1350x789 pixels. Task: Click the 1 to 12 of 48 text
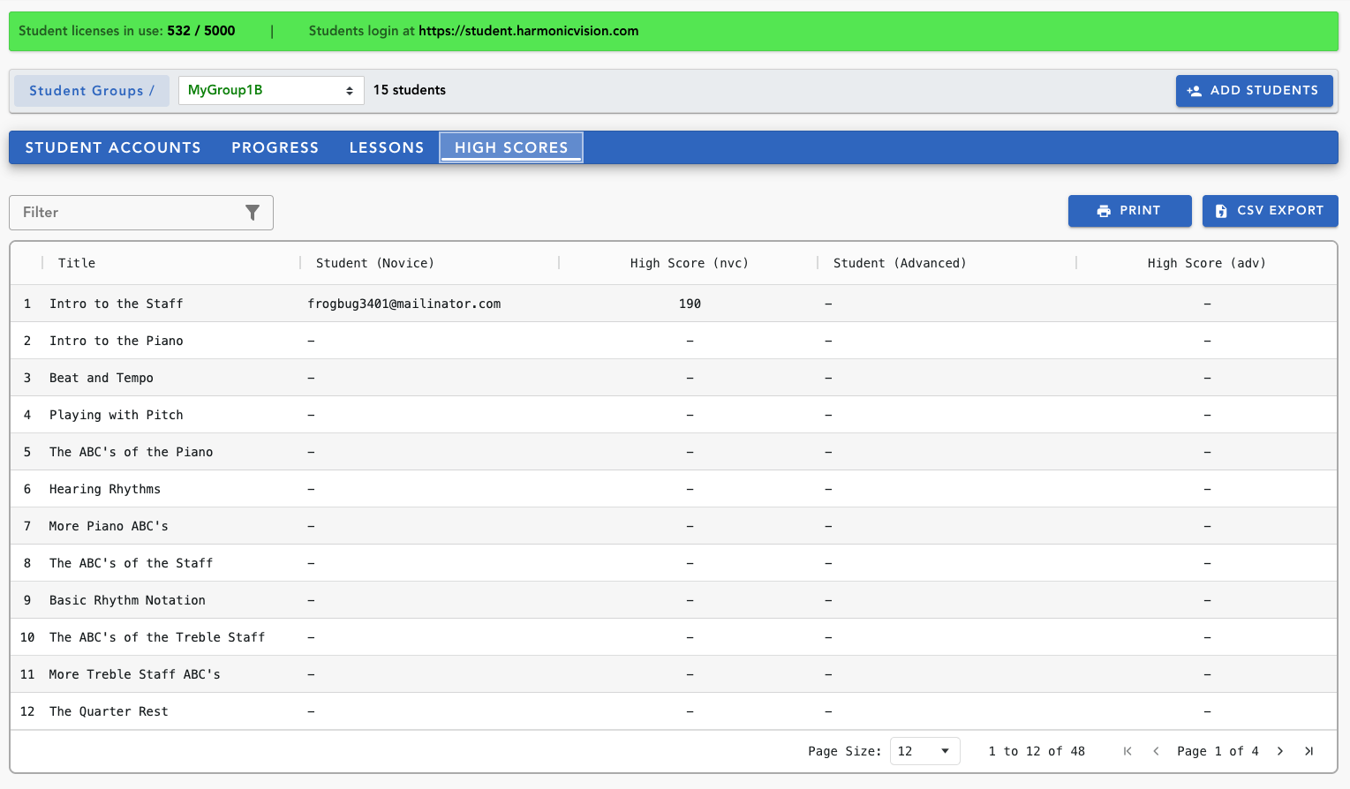point(1037,751)
